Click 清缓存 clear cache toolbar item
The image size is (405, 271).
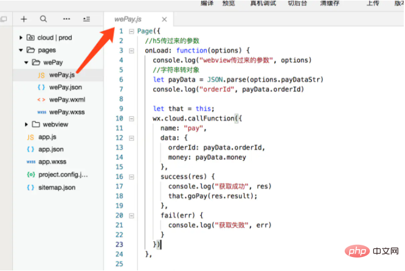pyautogui.click(x=330, y=3)
